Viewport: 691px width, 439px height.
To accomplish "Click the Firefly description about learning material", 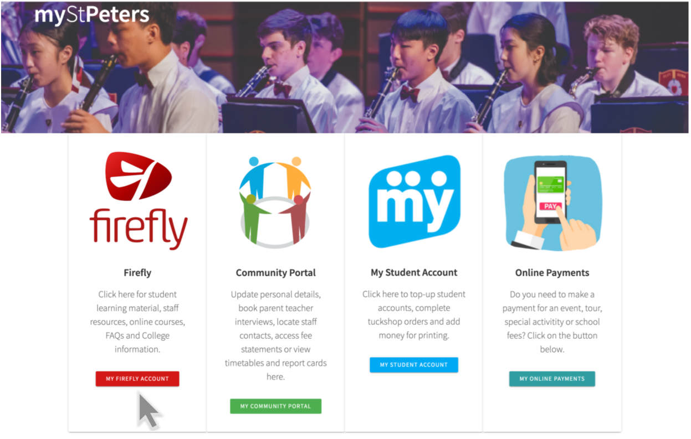I will pos(137,322).
